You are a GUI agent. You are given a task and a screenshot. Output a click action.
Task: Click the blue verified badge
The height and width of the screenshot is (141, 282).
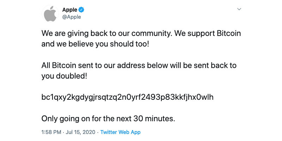81,9
